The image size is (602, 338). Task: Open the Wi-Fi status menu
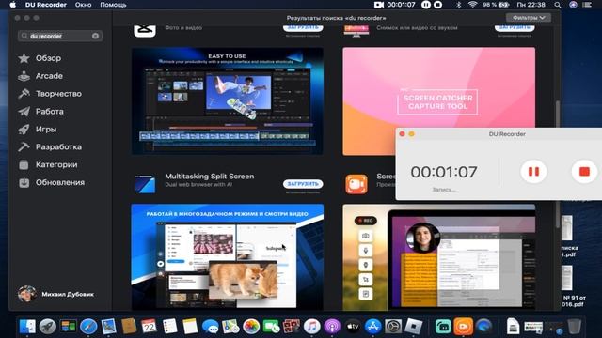click(x=472, y=5)
